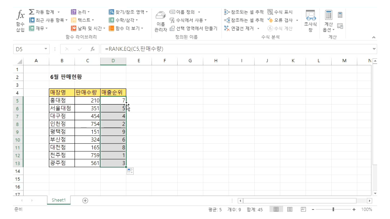Switch to Page Layout view in status bar
The image size is (390, 219).
pyautogui.click(x=290, y=209)
